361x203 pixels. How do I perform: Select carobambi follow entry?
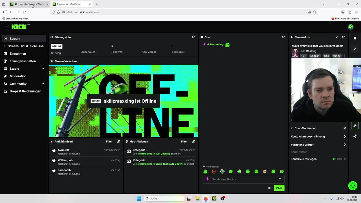click(x=86, y=172)
